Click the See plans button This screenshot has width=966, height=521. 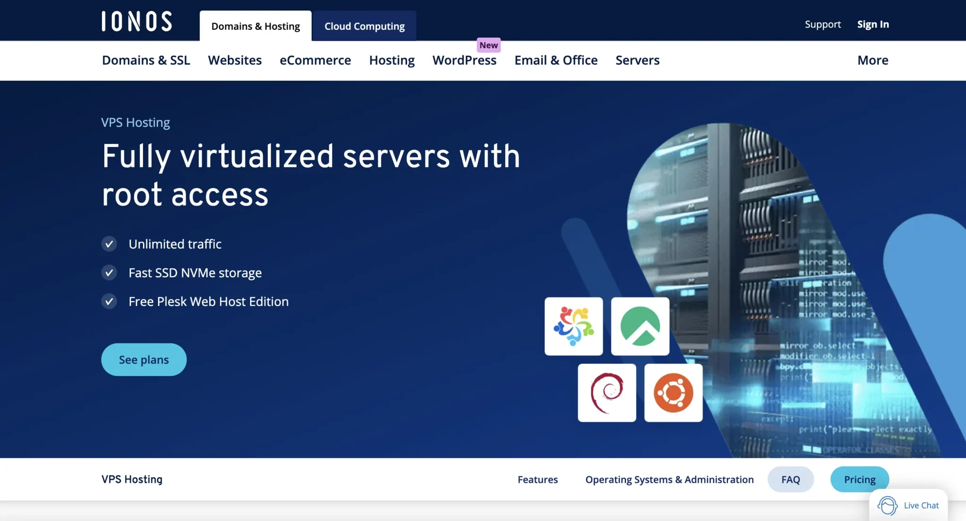click(144, 360)
